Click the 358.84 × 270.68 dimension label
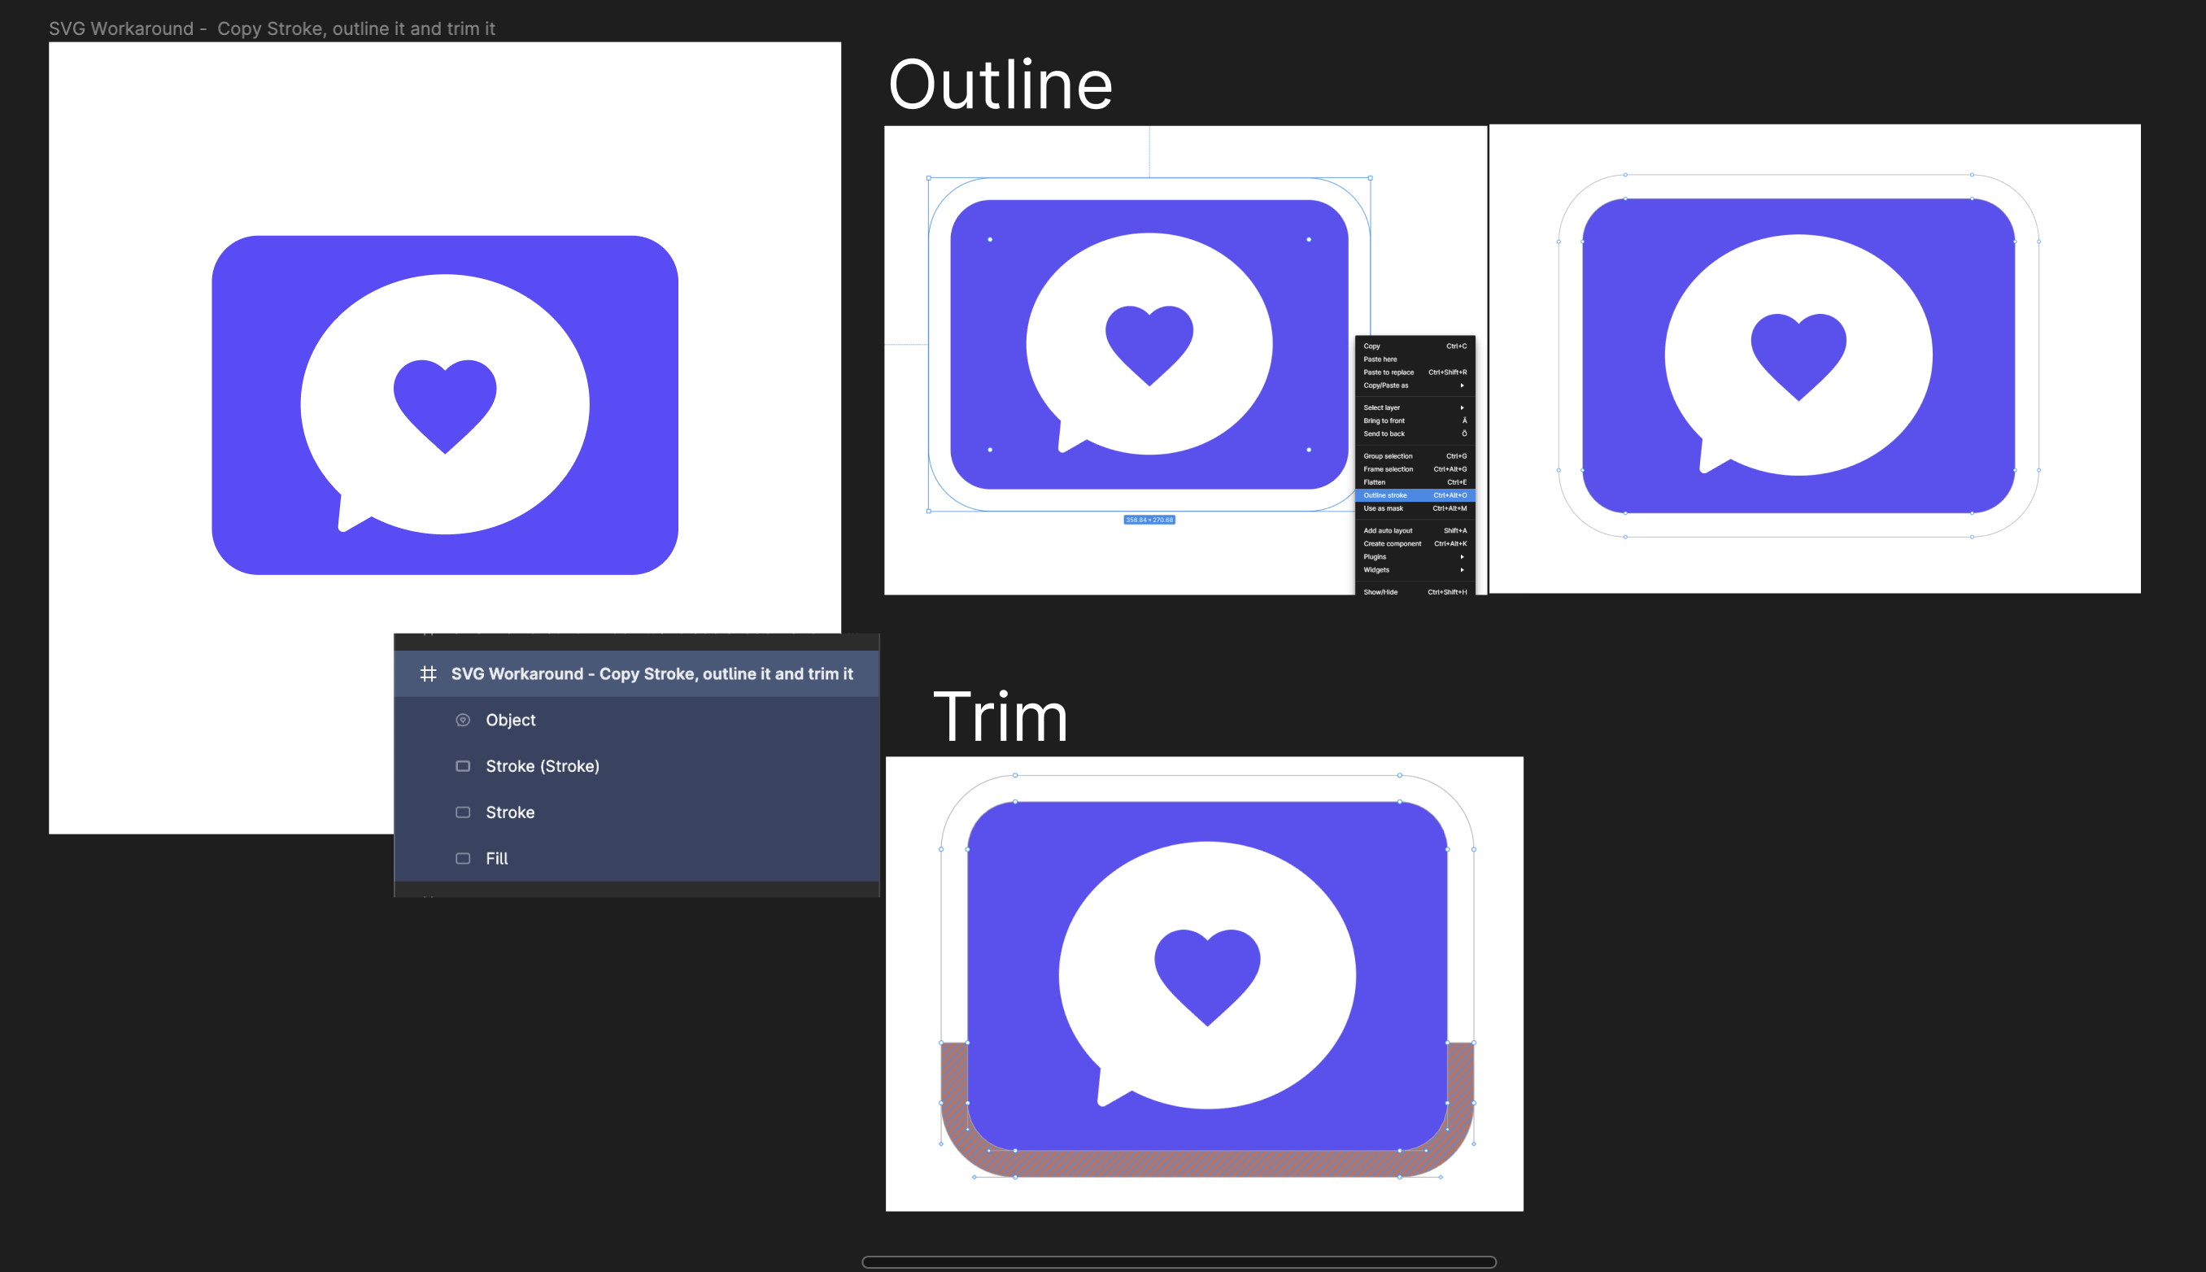Image resolution: width=2206 pixels, height=1272 pixels. tap(1149, 520)
